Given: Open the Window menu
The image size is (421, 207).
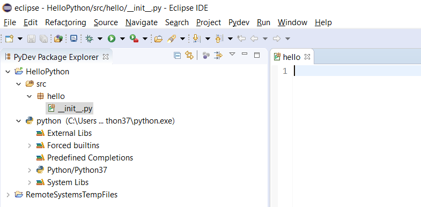Looking at the screenshot, I should [x=292, y=22].
